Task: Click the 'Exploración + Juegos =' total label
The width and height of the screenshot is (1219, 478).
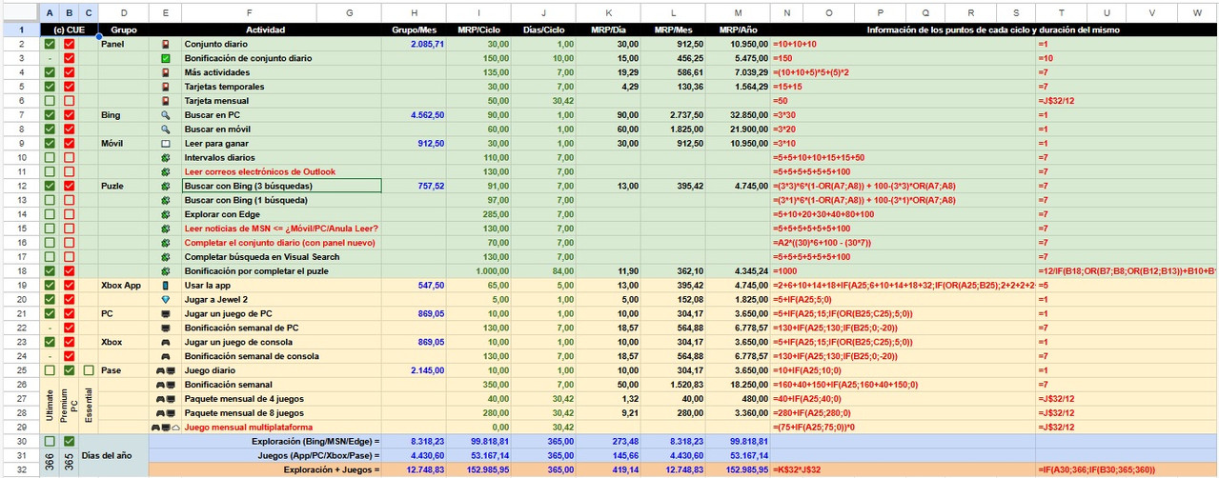Action: [x=264, y=469]
